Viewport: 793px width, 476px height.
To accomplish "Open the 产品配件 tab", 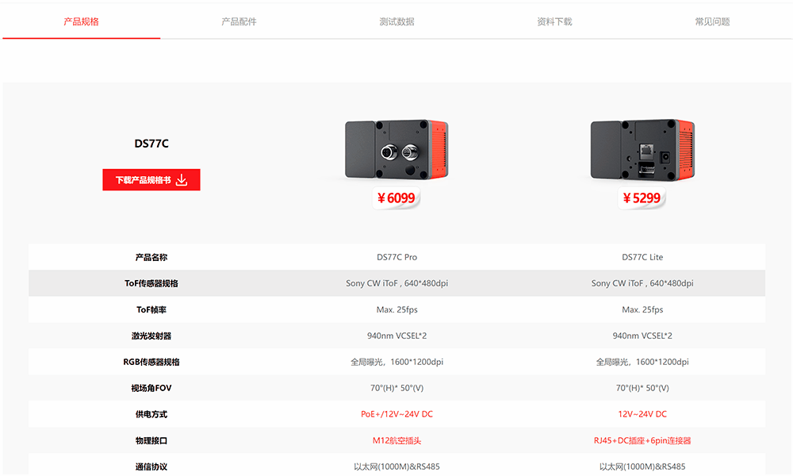I will pos(239,21).
